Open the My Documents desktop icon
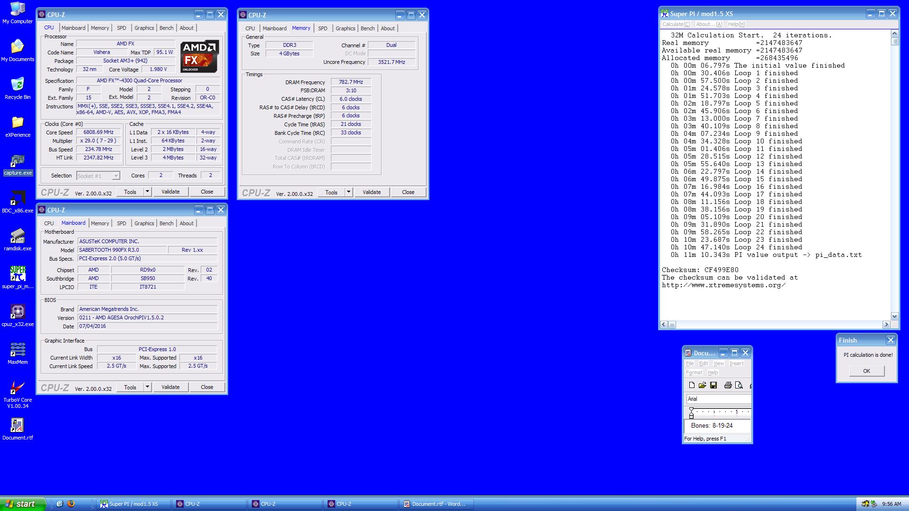 pyautogui.click(x=18, y=51)
